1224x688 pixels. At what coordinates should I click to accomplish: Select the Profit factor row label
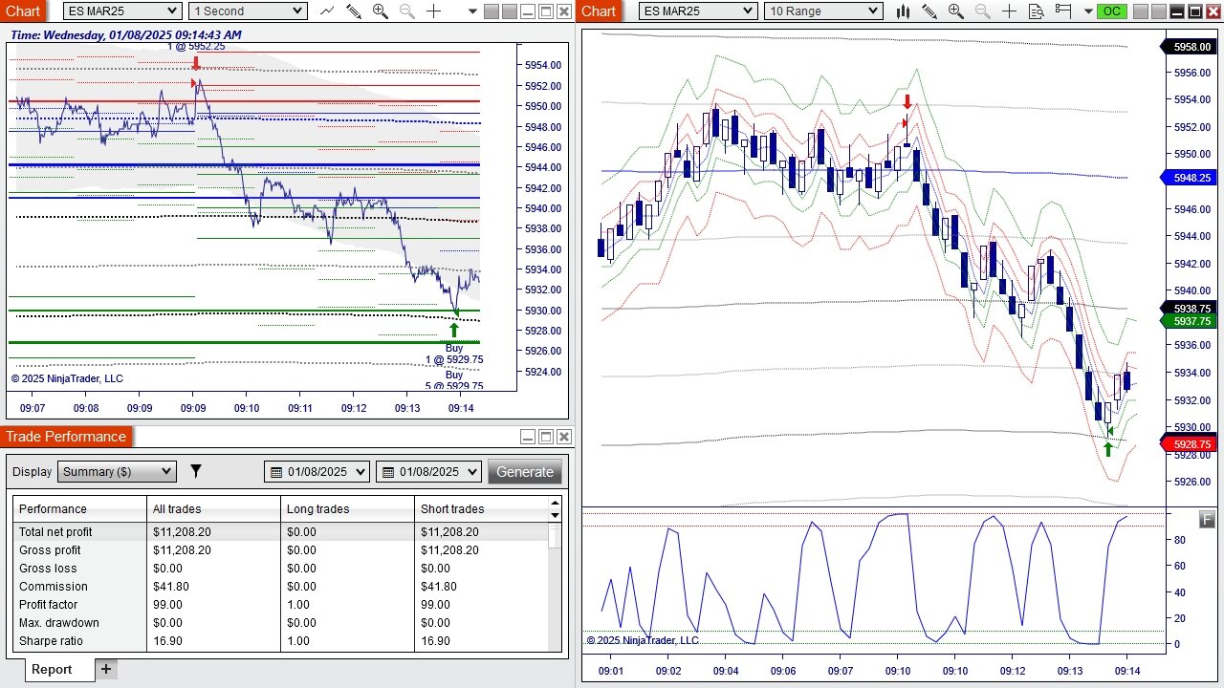48,604
